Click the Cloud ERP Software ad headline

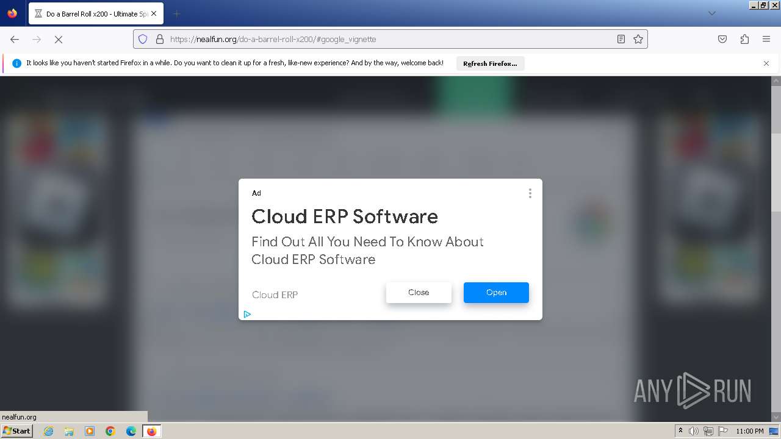coord(345,216)
